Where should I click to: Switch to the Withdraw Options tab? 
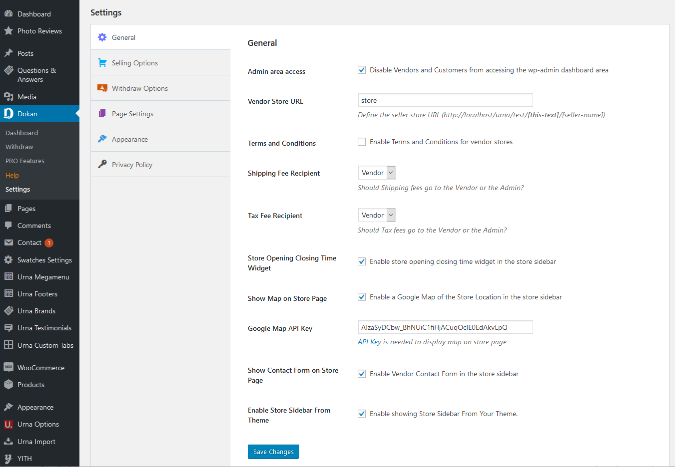point(160,88)
